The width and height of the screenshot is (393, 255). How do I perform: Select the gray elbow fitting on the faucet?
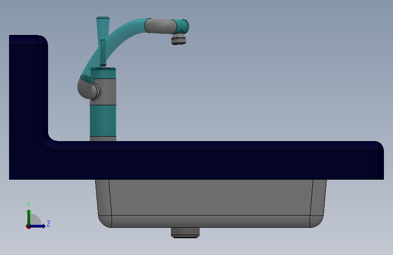(x=87, y=89)
